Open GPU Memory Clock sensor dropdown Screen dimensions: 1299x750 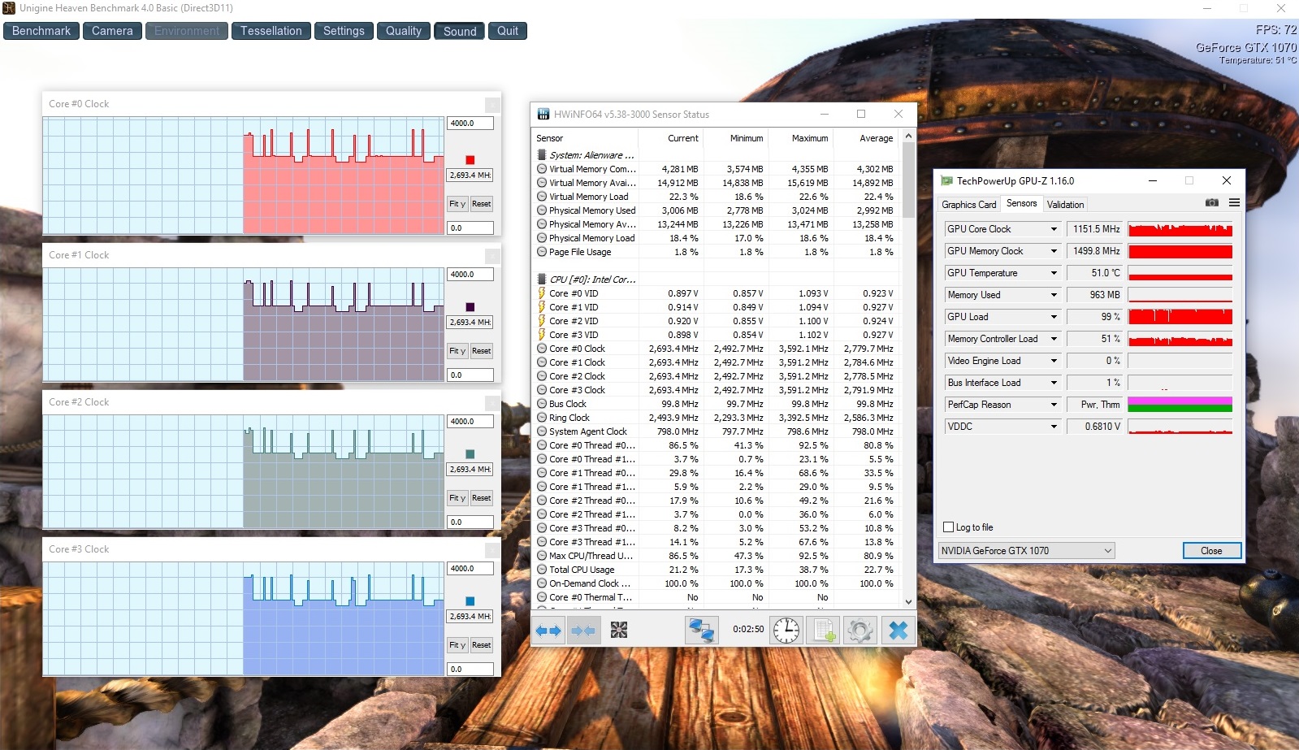[1054, 251]
